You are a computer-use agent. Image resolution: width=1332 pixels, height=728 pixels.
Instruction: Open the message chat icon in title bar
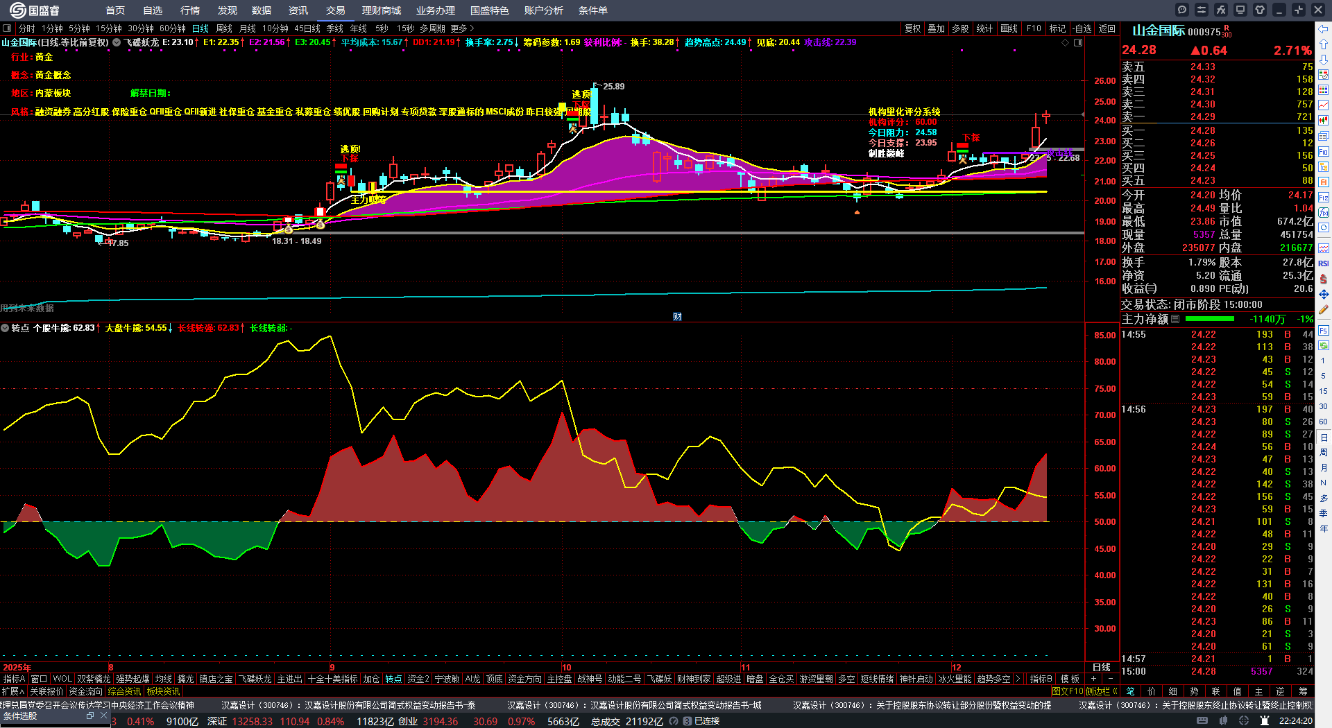(1182, 10)
